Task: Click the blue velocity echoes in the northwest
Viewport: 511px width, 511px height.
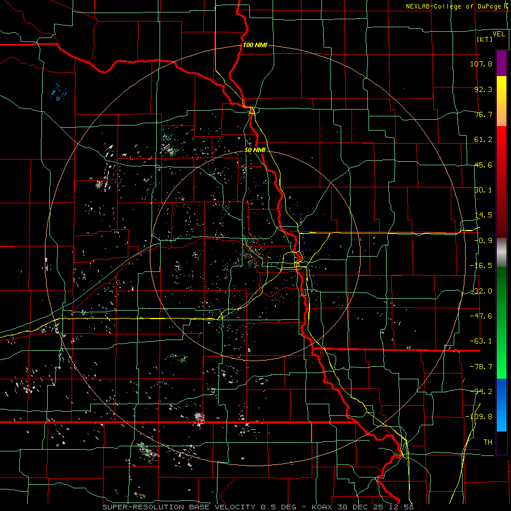Action: coord(58,92)
